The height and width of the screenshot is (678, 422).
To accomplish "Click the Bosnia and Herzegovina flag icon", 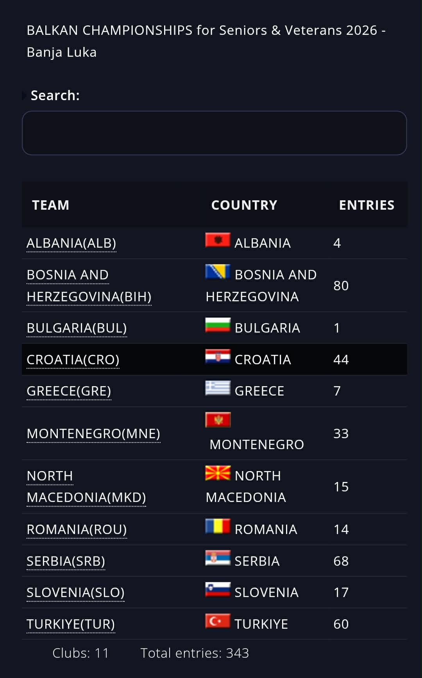I will [x=218, y=272].
